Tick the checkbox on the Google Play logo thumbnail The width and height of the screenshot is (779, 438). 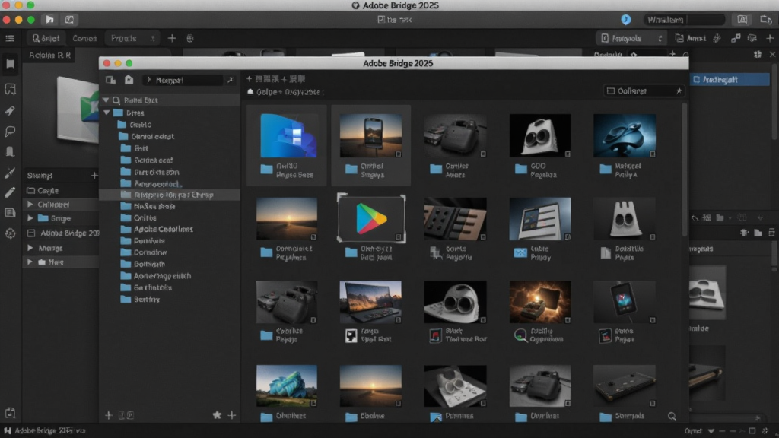pyautogui.click(x=399, y=237)
